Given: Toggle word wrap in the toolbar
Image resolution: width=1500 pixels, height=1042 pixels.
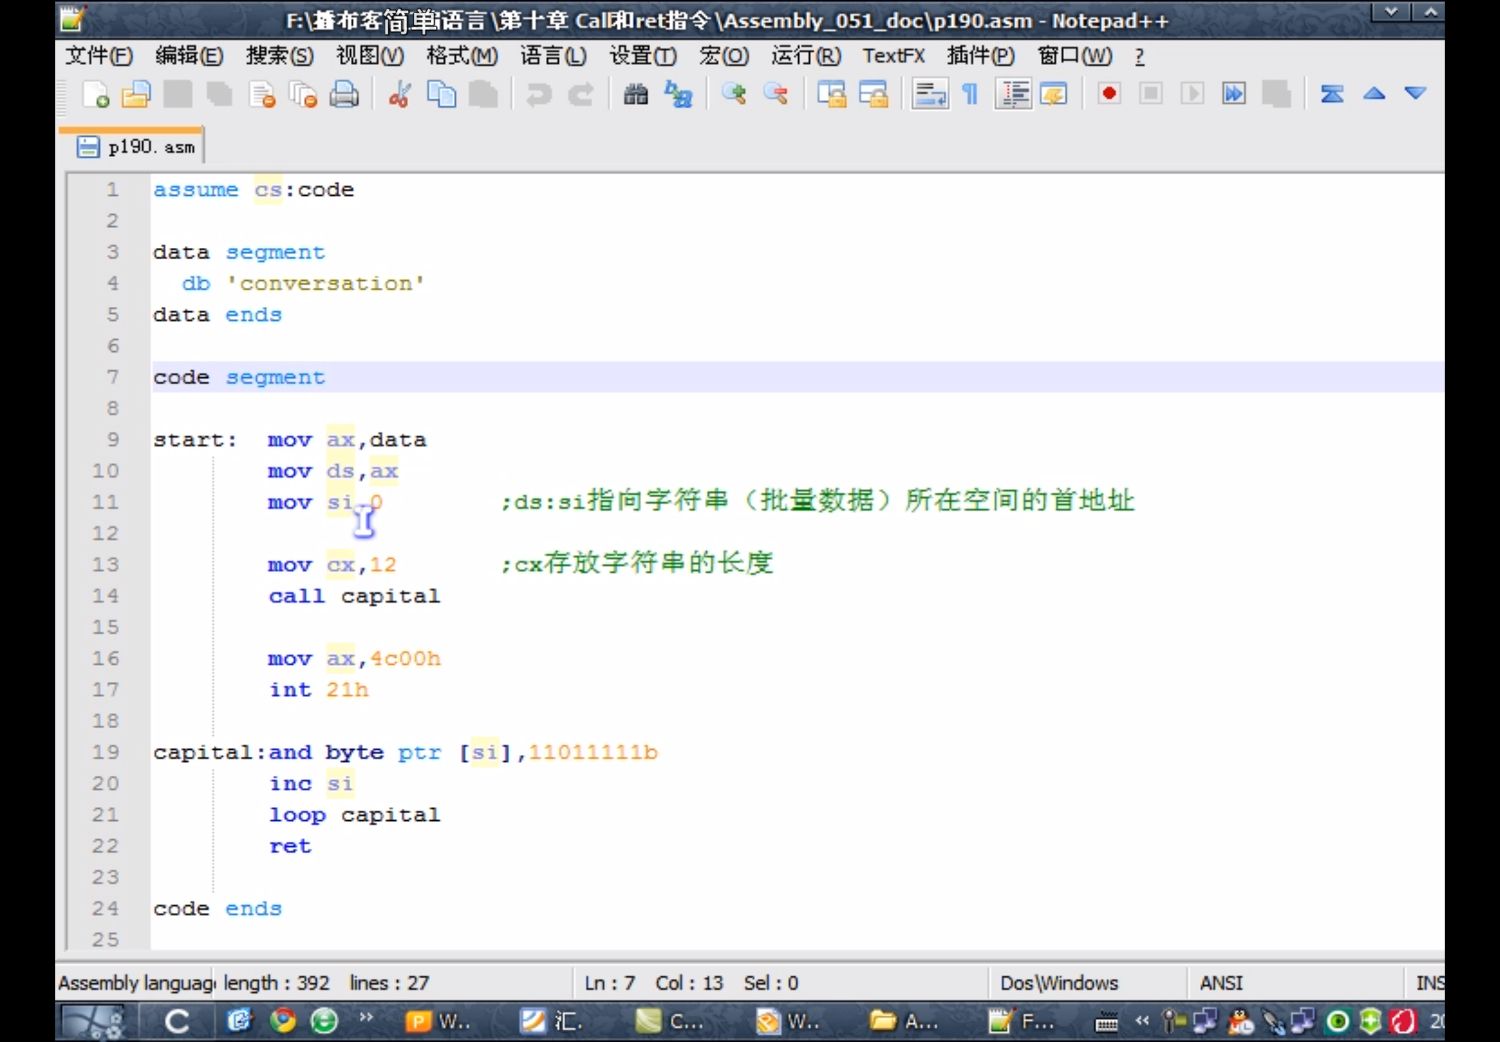Looking at the screenshot, I should pyautogui.click(x=929, y=95).
